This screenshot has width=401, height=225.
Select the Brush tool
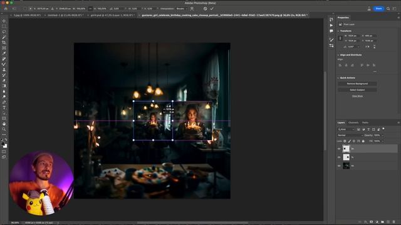pyautogui.click(x=4, y=64)
